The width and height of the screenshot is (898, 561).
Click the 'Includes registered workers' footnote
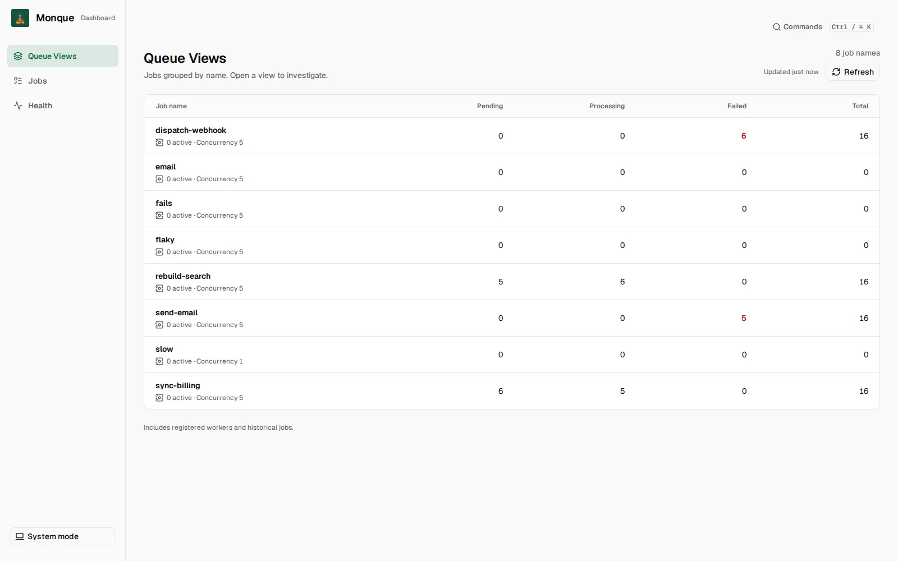point(218,427)
